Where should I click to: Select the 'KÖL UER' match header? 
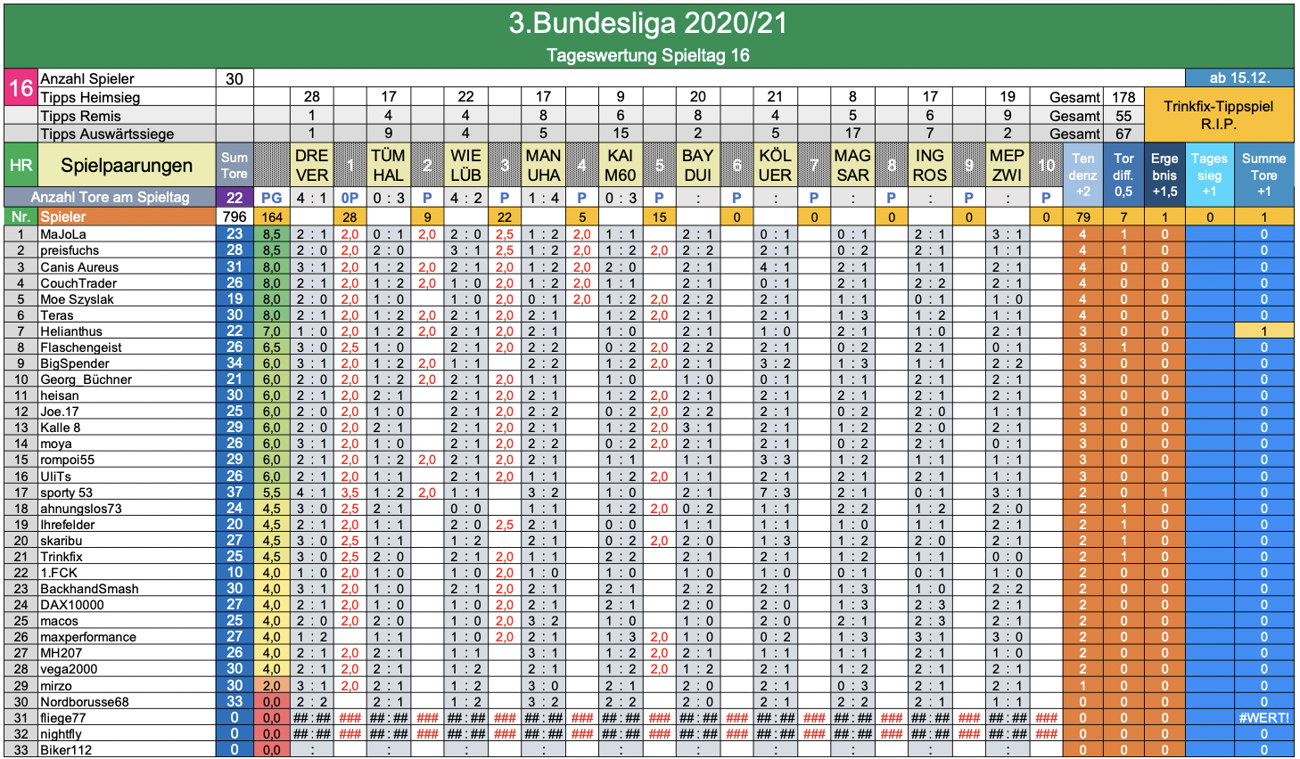click(775, 166)
